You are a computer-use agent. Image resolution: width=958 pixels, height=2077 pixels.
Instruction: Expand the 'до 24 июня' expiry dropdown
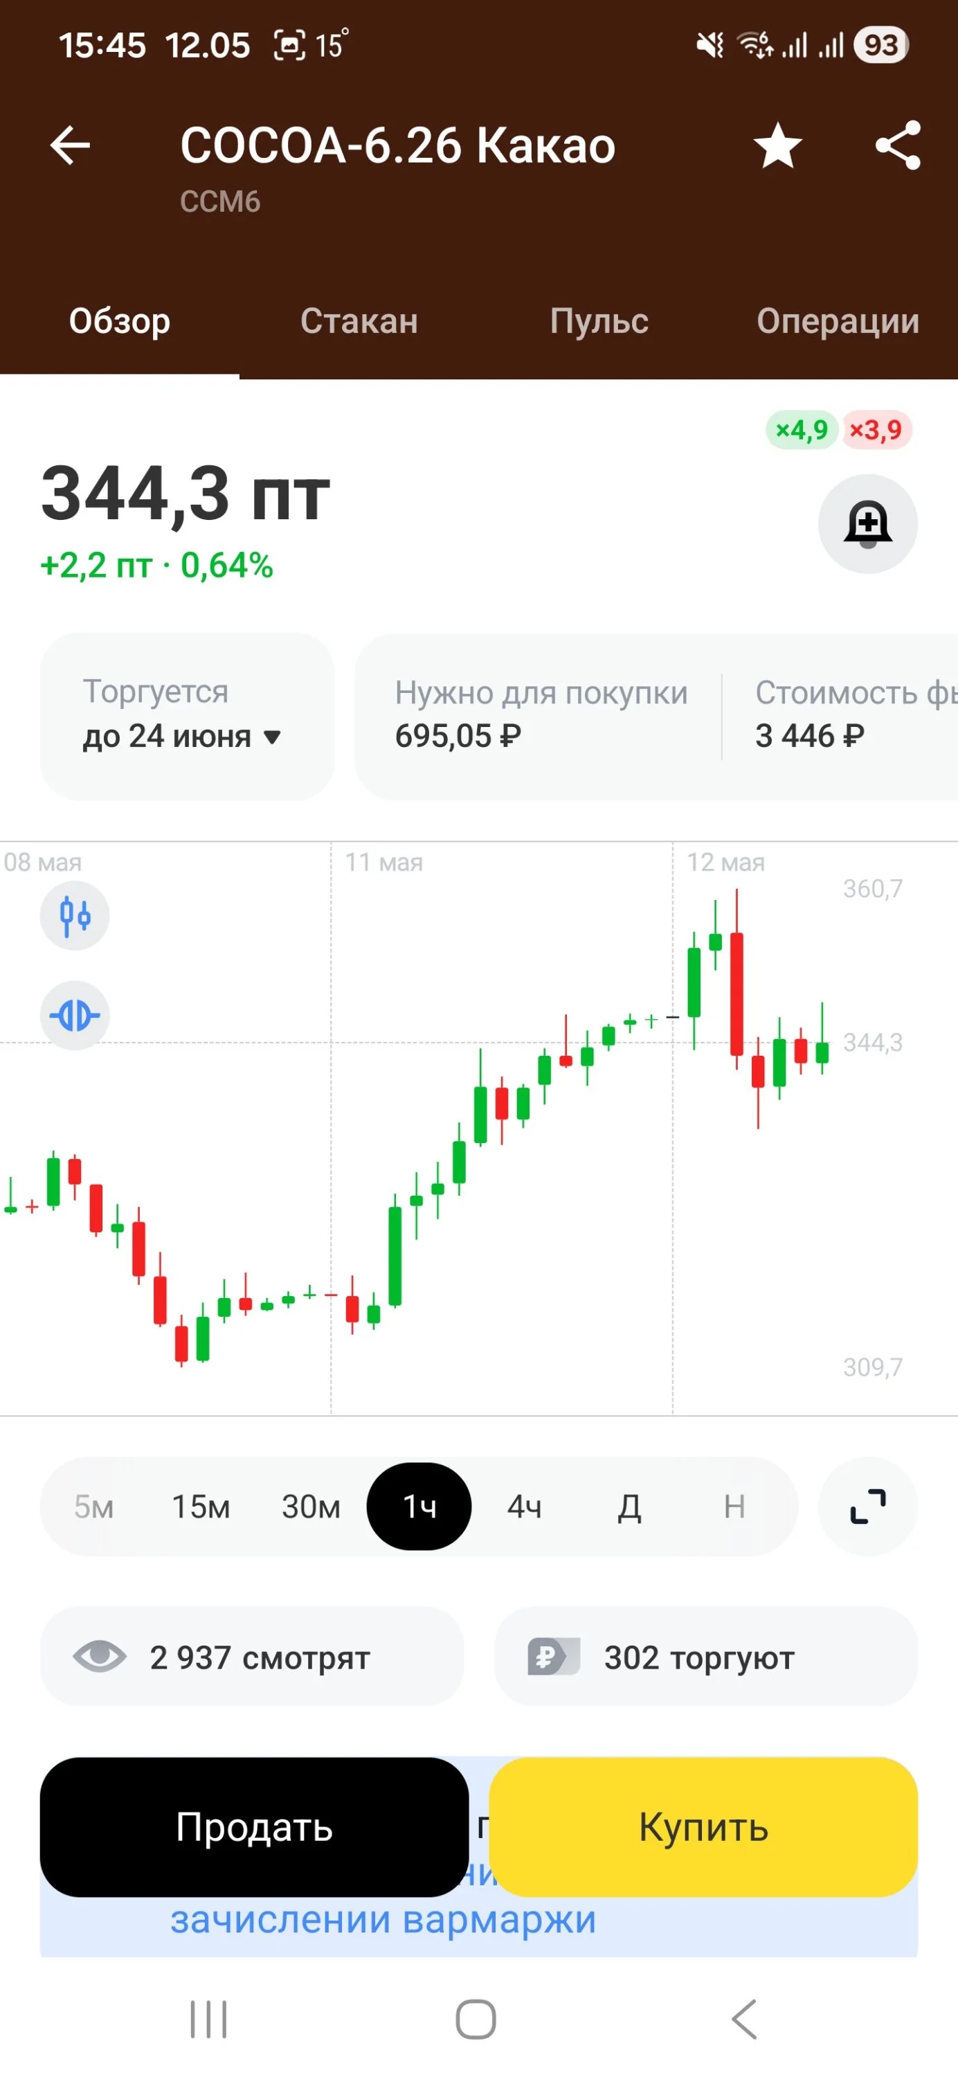(x=187, y=716)
